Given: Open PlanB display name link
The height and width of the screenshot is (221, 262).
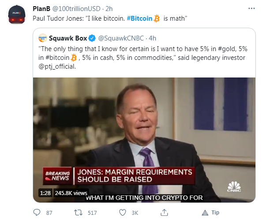Looking at the screenshot, I should click(41, 9).
